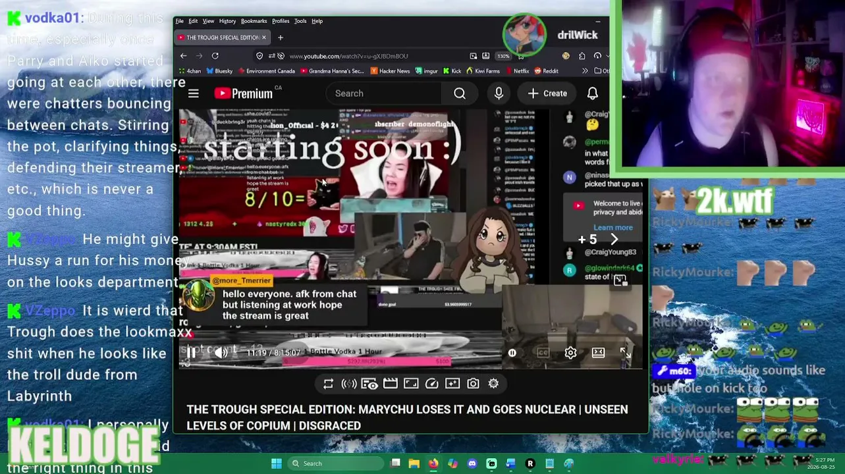Open the View menu
Viewport: 845px width, 474px height.
[x=208, y=21]
